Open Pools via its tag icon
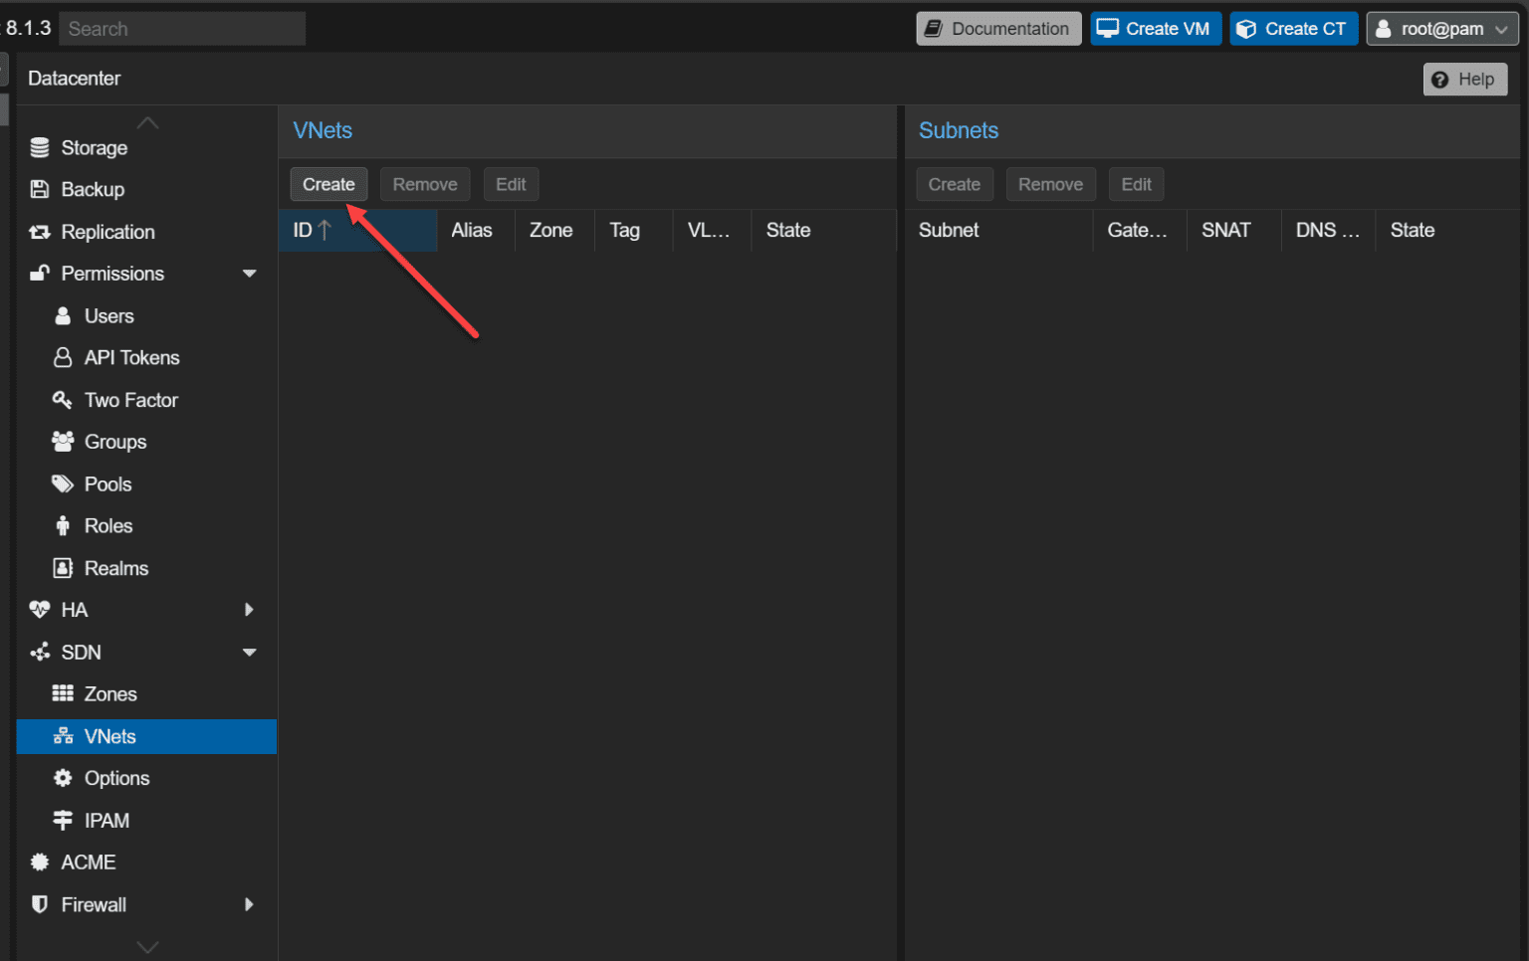Image resolution: width=1529 pixels, height=961 pixels. point(62,483)
